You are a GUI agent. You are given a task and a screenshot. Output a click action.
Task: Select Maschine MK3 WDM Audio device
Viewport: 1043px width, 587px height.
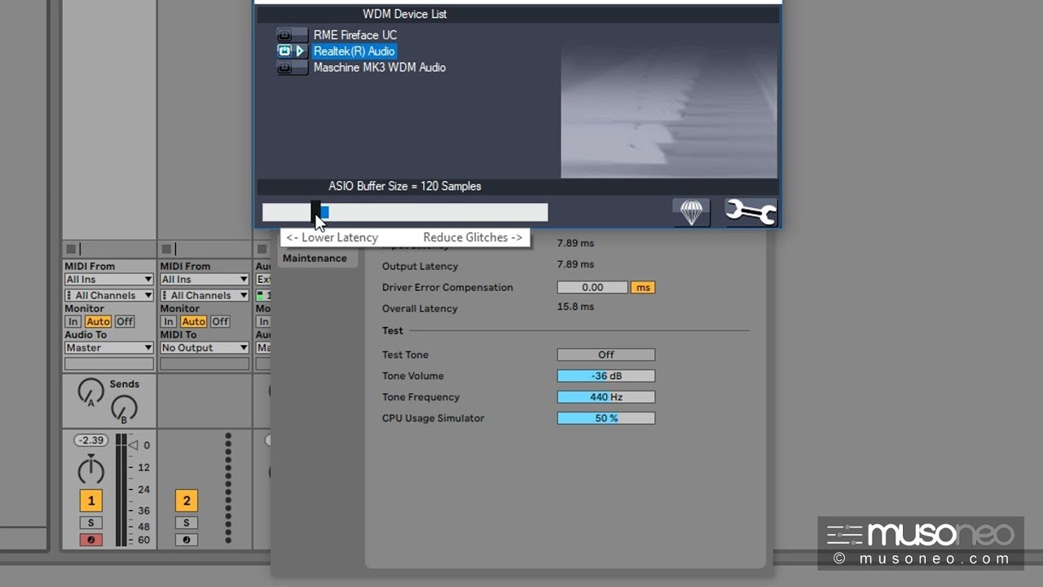coord(380,68)
